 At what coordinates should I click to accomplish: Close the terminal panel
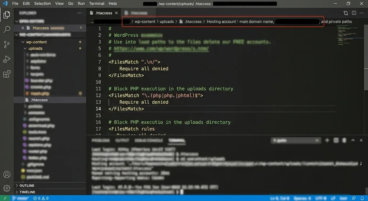coord(361,140)
